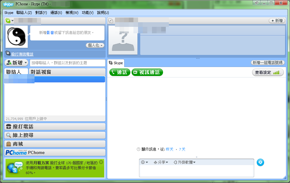Click the phone icon beside 撥打傳統電話
Screen dimensions: 290x183
click(x=8, y=53)
